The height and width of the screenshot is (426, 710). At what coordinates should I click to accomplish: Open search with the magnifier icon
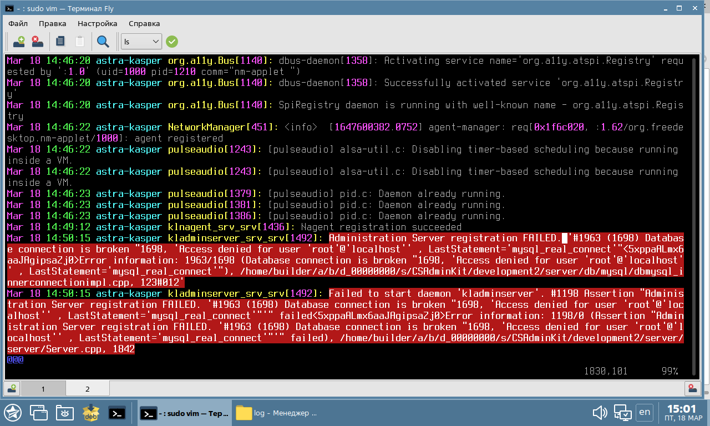pyautogui.click(x=103, y=41)
